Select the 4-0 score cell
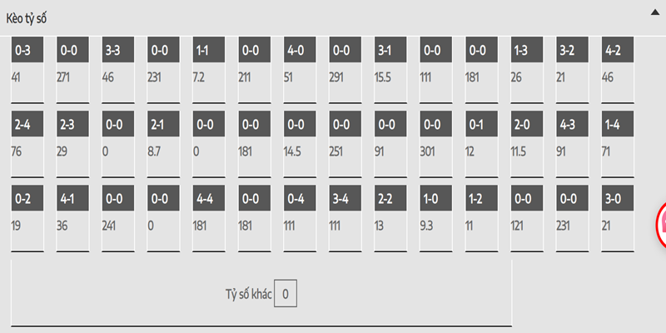Viewport: 666px width, 333px height. 300,70
